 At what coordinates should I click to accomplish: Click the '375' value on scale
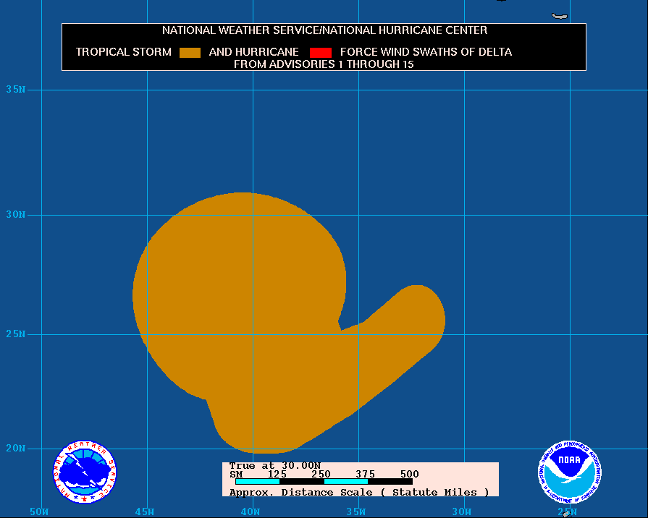(x=366, y=474)
